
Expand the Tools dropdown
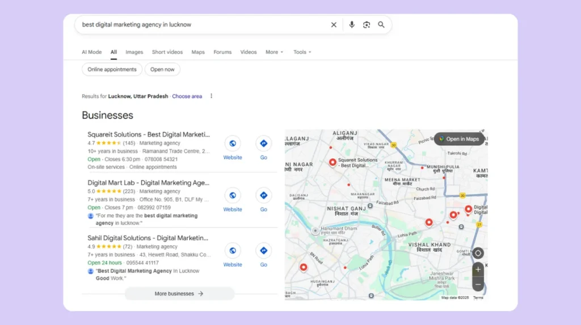(x=302, y=52)
